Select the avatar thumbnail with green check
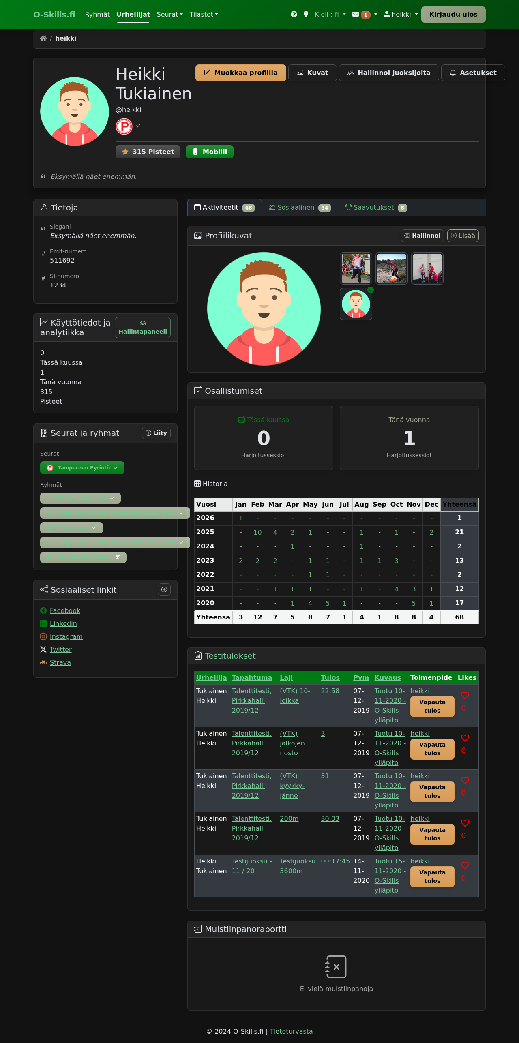This screenshot has height=1043, width=519. coord(356,304)
